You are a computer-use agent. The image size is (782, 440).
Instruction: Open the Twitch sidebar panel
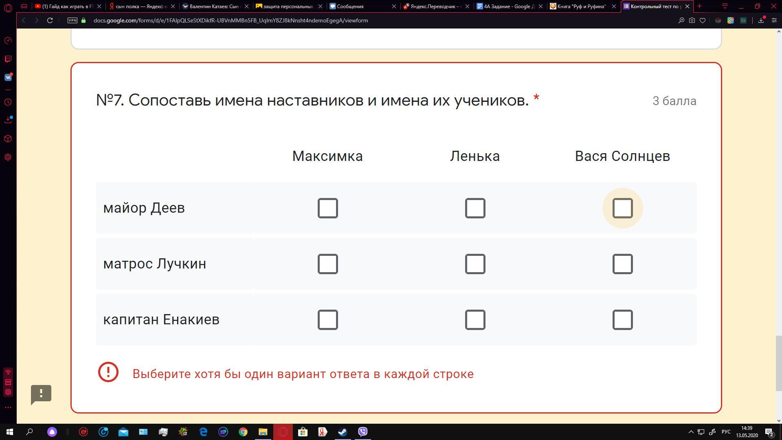coord(8,59)
